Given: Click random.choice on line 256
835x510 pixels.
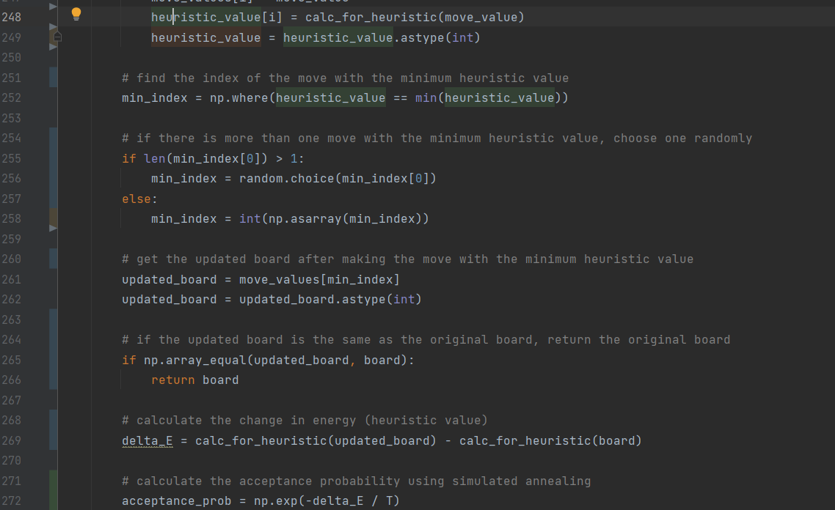Looking at the screenshot, I should pos(286,177).
